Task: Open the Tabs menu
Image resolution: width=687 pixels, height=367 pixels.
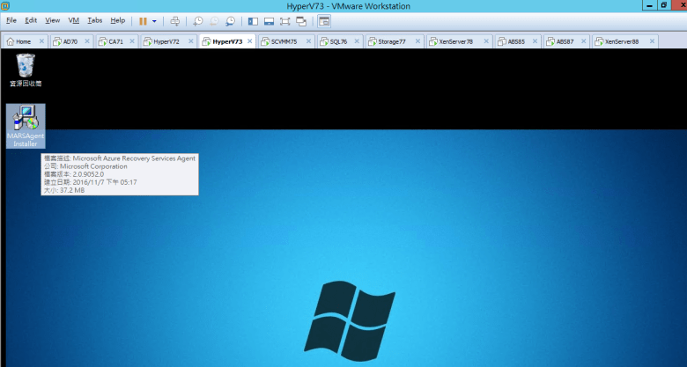Action: 94,20
